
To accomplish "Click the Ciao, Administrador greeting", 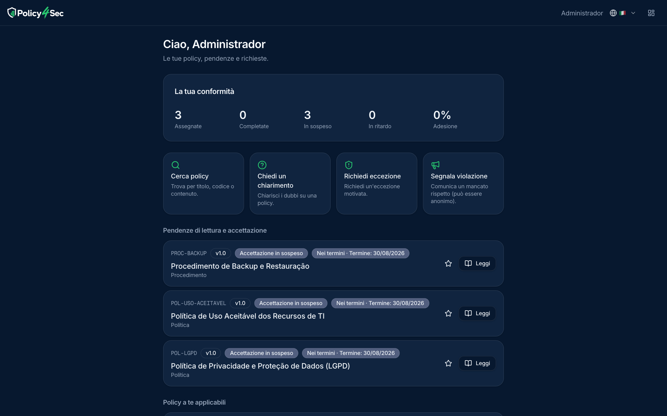I will 214,44.
